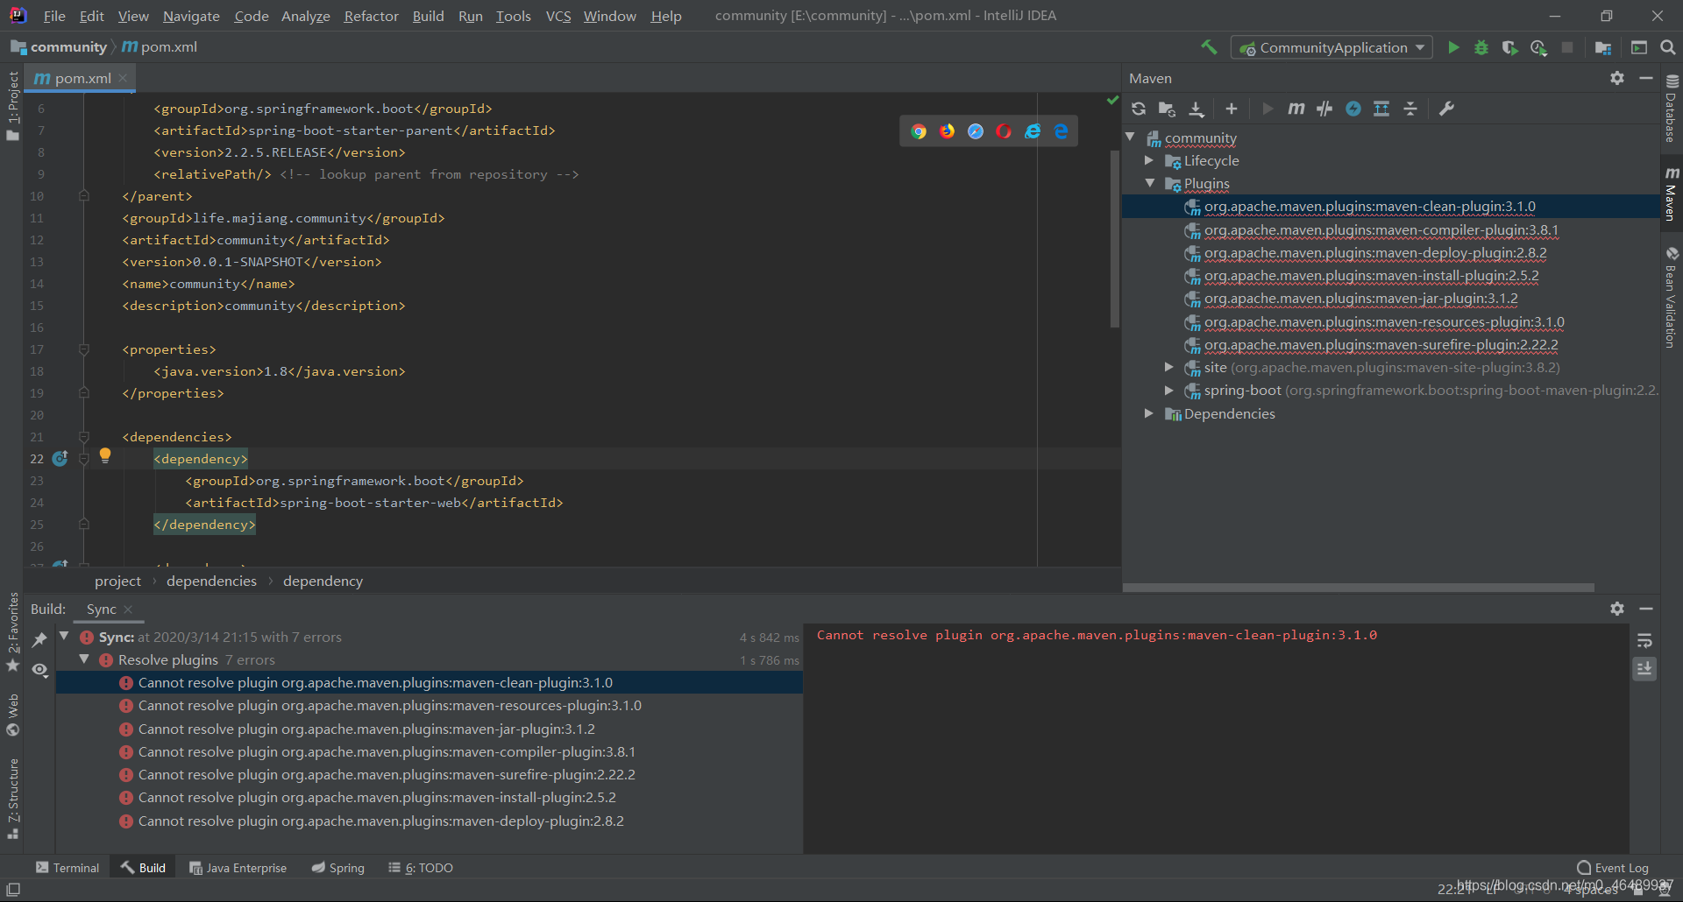Viewport: 1683px width, 902px height.
Task: Open in Edge browser icon
Action: pyautogui.click(x=1062, y=131)
